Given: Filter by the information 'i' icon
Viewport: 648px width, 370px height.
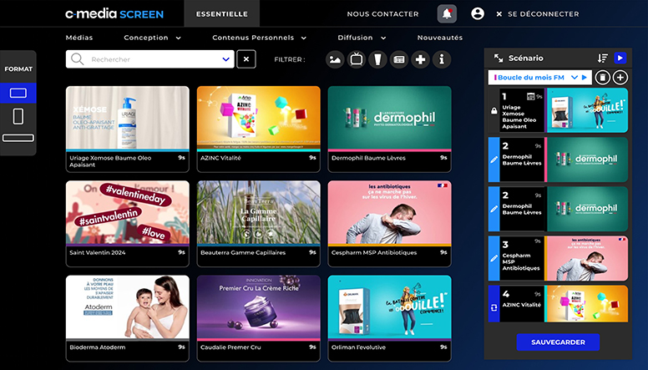Looking at the screenshot, I should click(442, 59).
